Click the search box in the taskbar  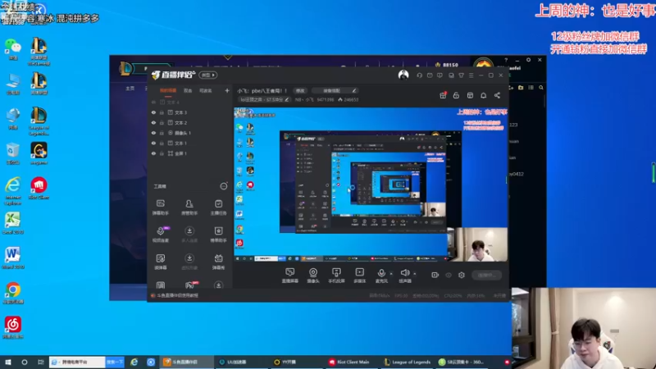77,362
